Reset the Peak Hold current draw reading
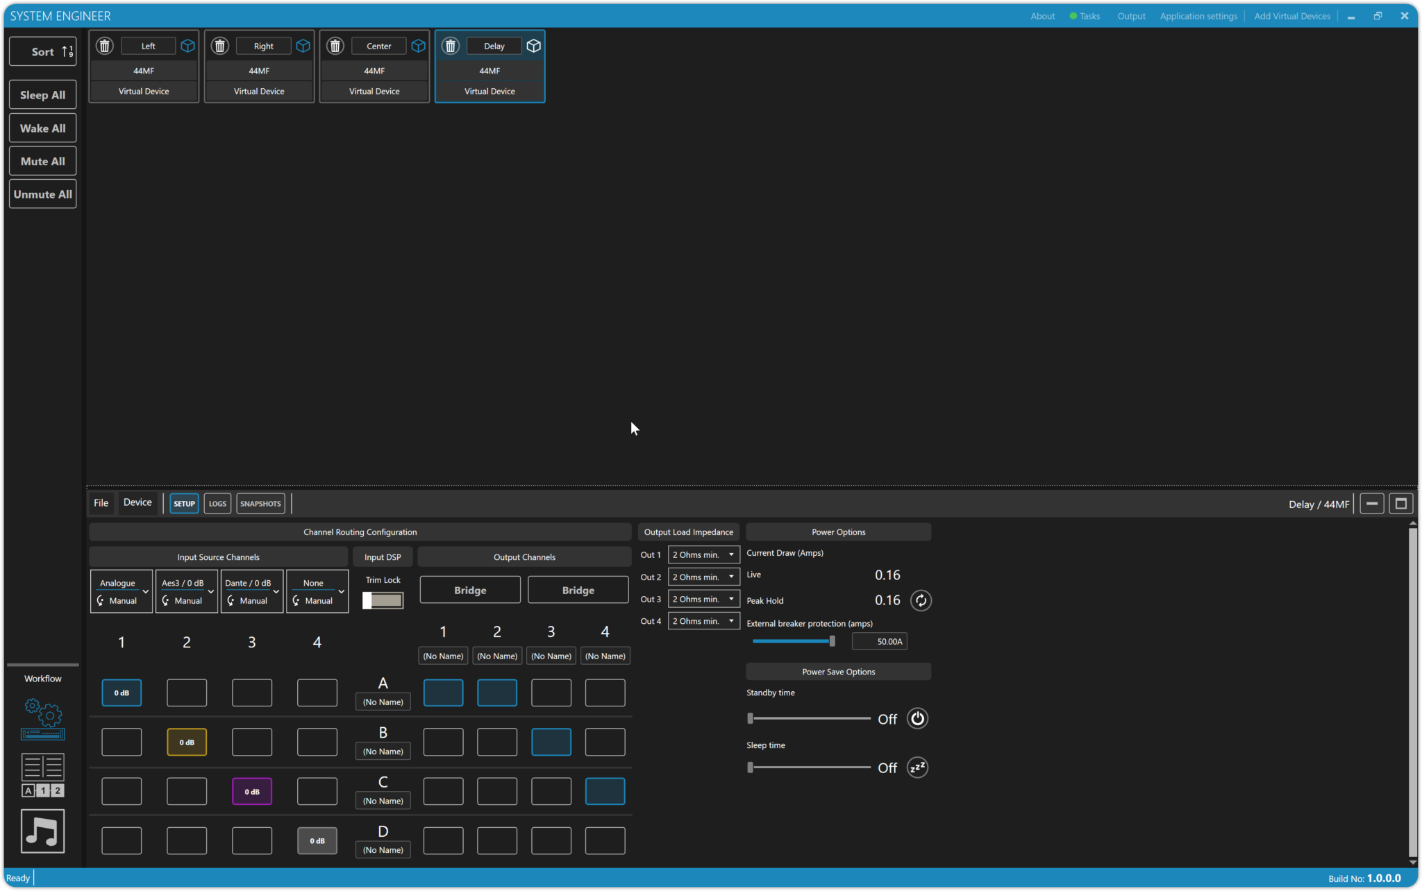The height and width of the screenshot is (891, 1422). tap(921, 600)
